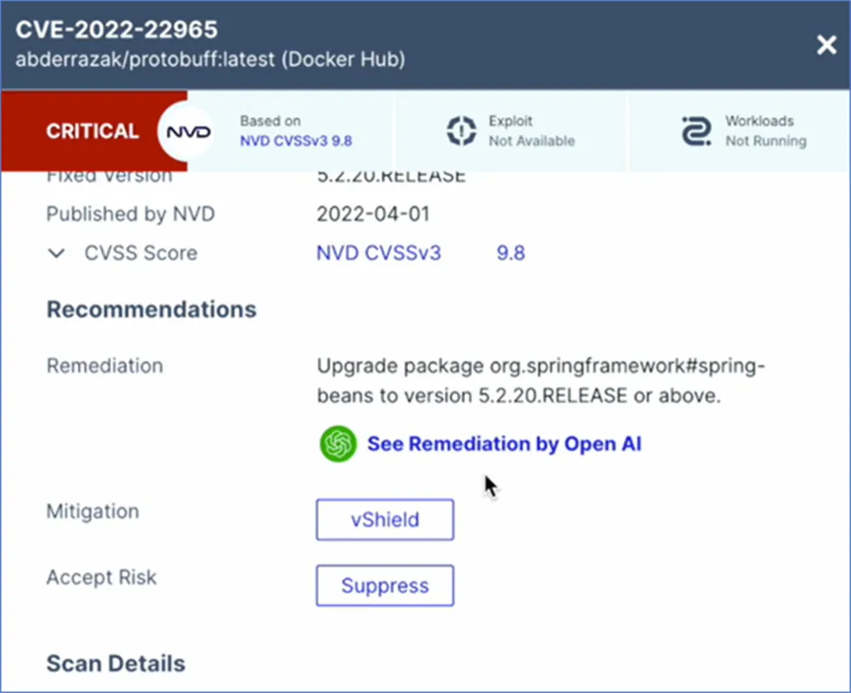The image size is (851, 693).
Task: Click the NVD logo badge
Action: [188, 131]
